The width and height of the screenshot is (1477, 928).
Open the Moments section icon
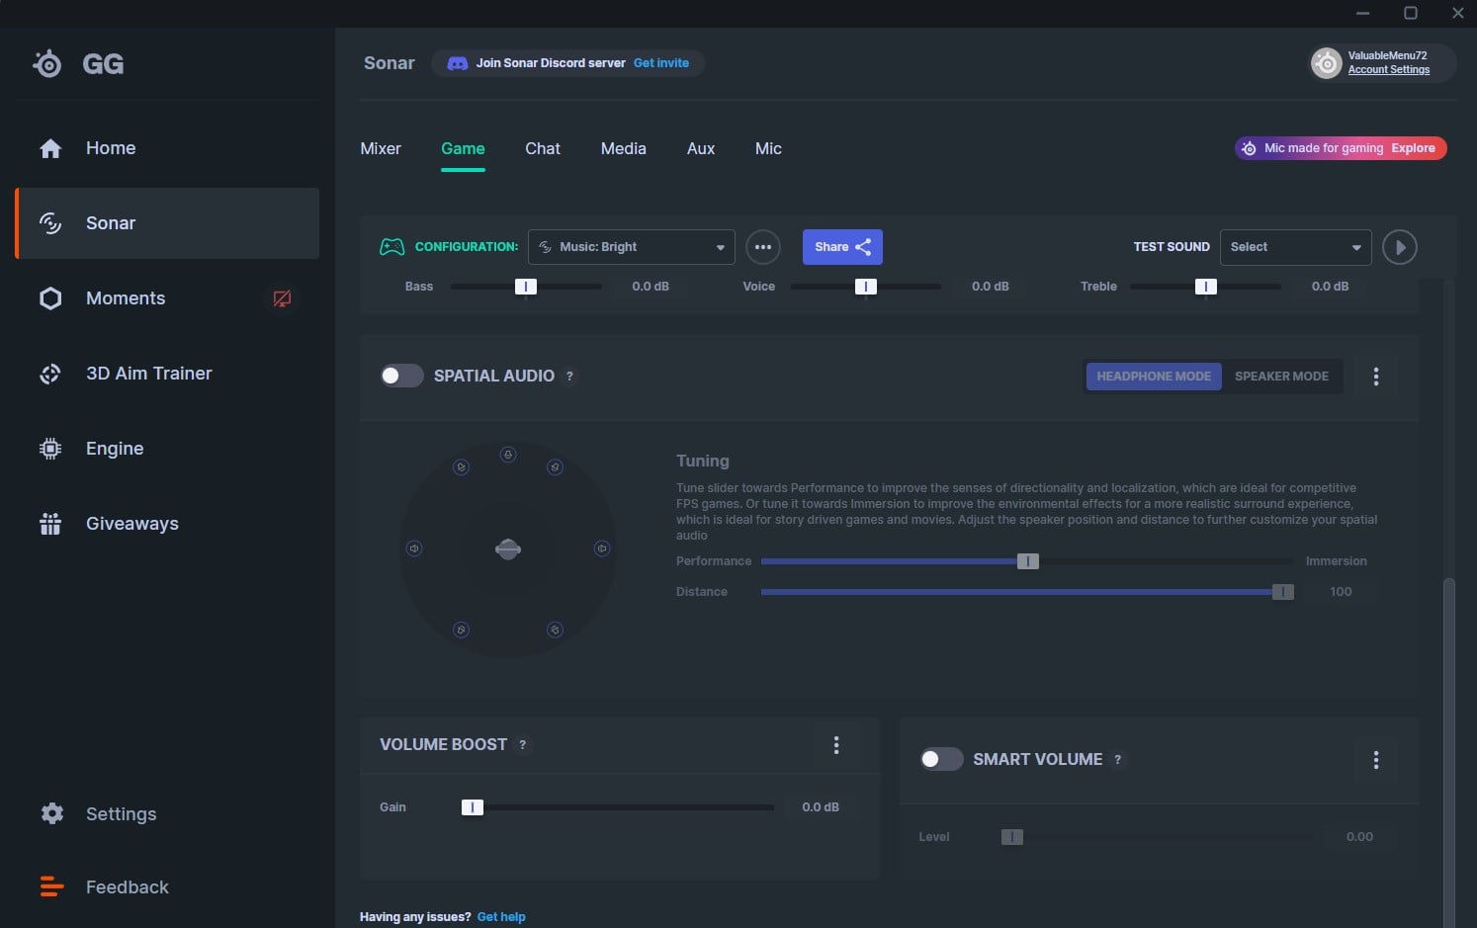[x=50, y=298]
